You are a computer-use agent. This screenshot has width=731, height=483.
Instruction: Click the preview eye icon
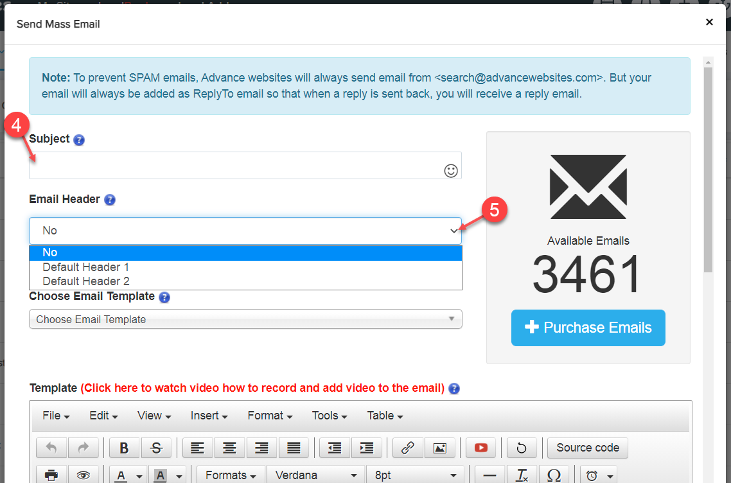pos(83,475)
